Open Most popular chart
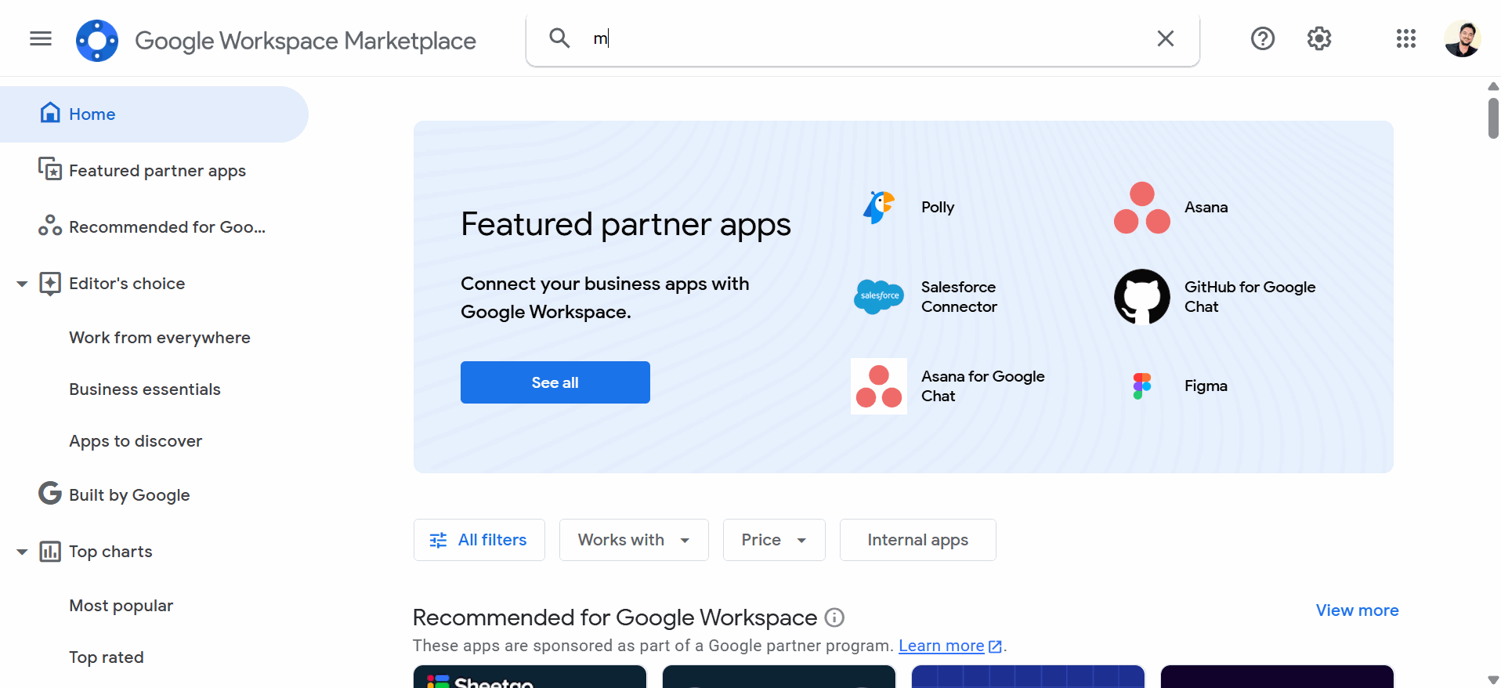 (x=121, y=606)
